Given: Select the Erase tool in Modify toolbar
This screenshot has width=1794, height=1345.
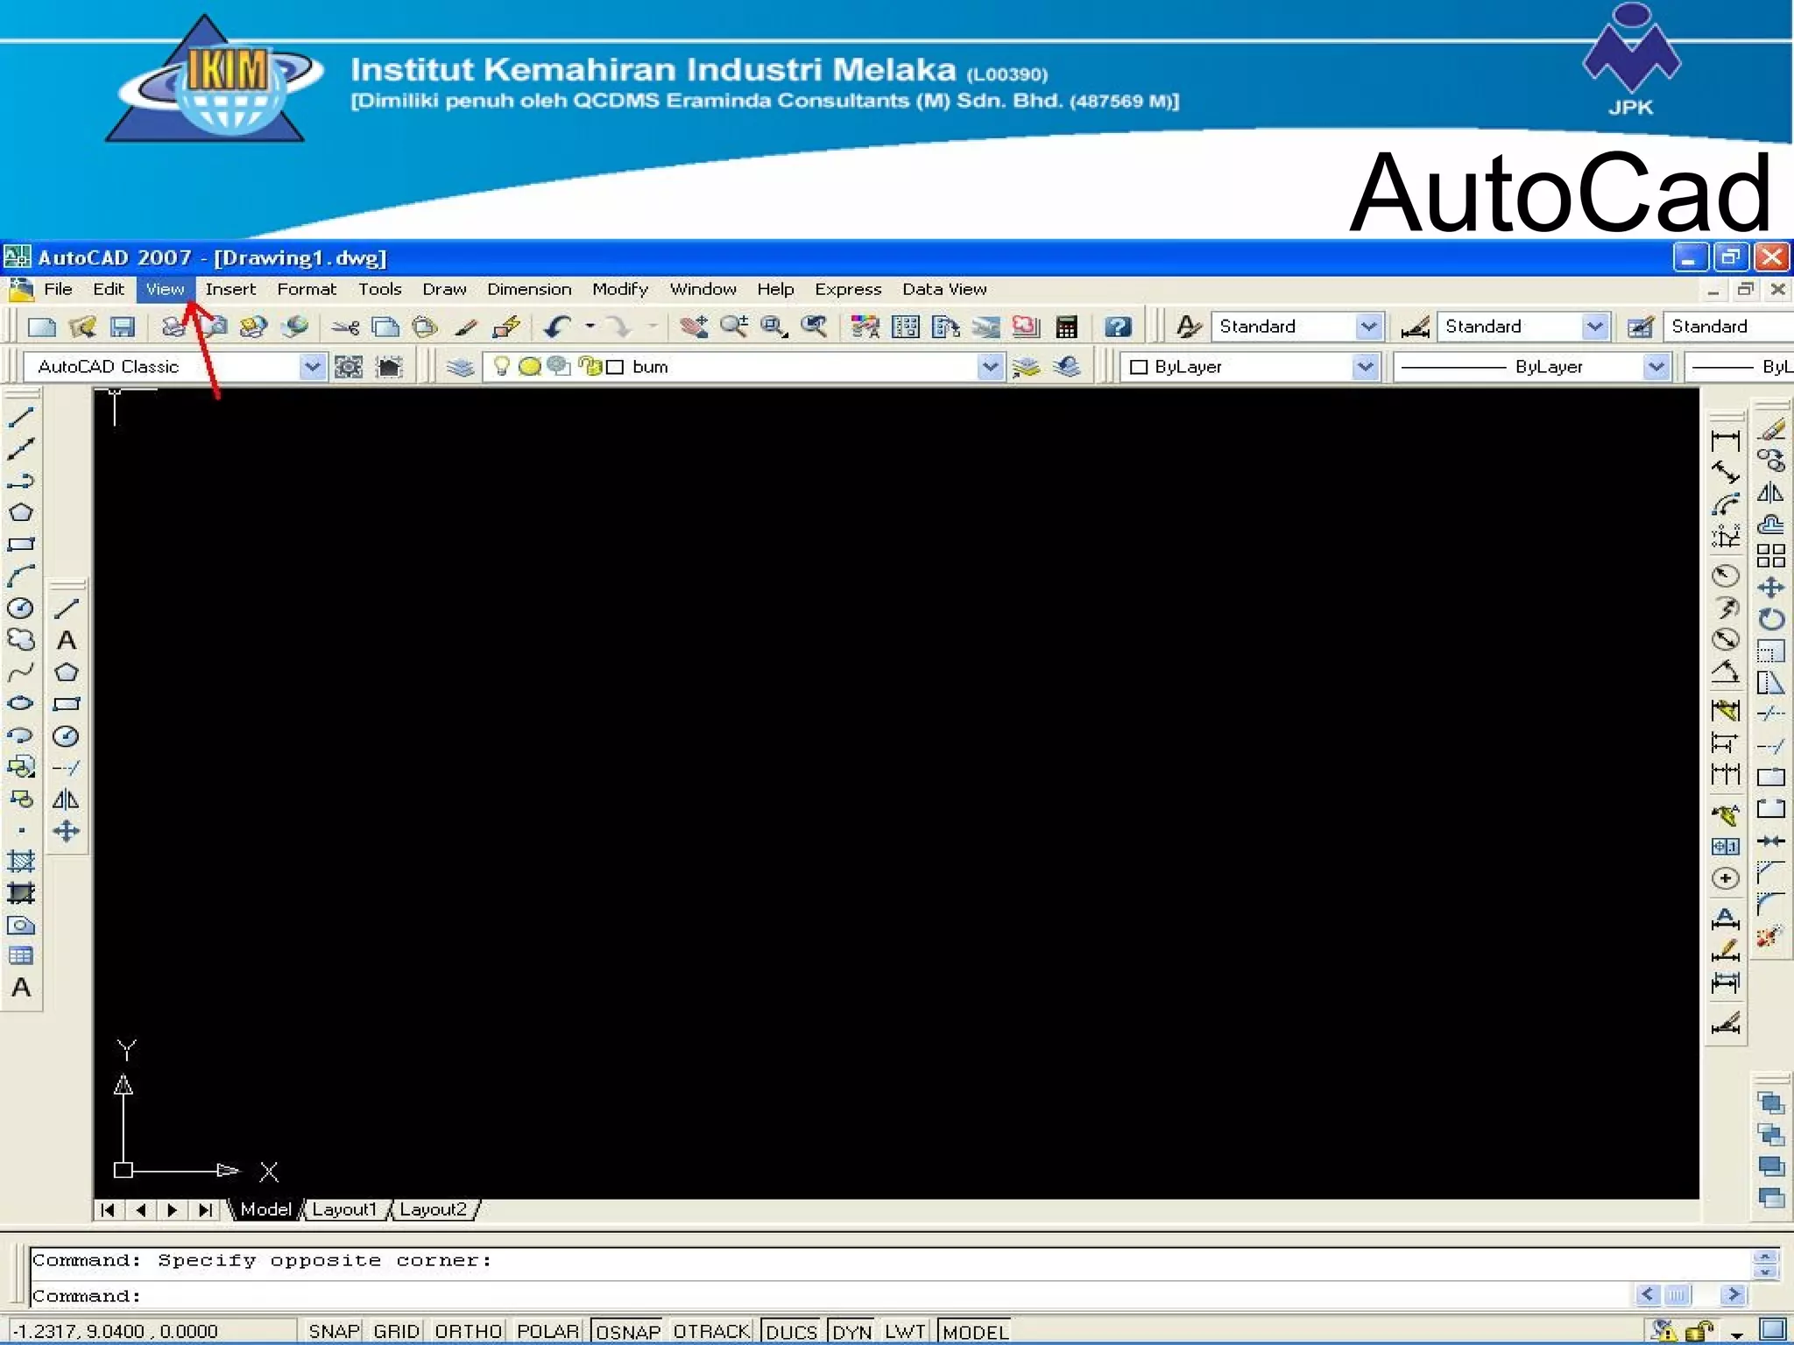Looking at the screenshot, I should pyautogui.click(x=1770, y=429).
